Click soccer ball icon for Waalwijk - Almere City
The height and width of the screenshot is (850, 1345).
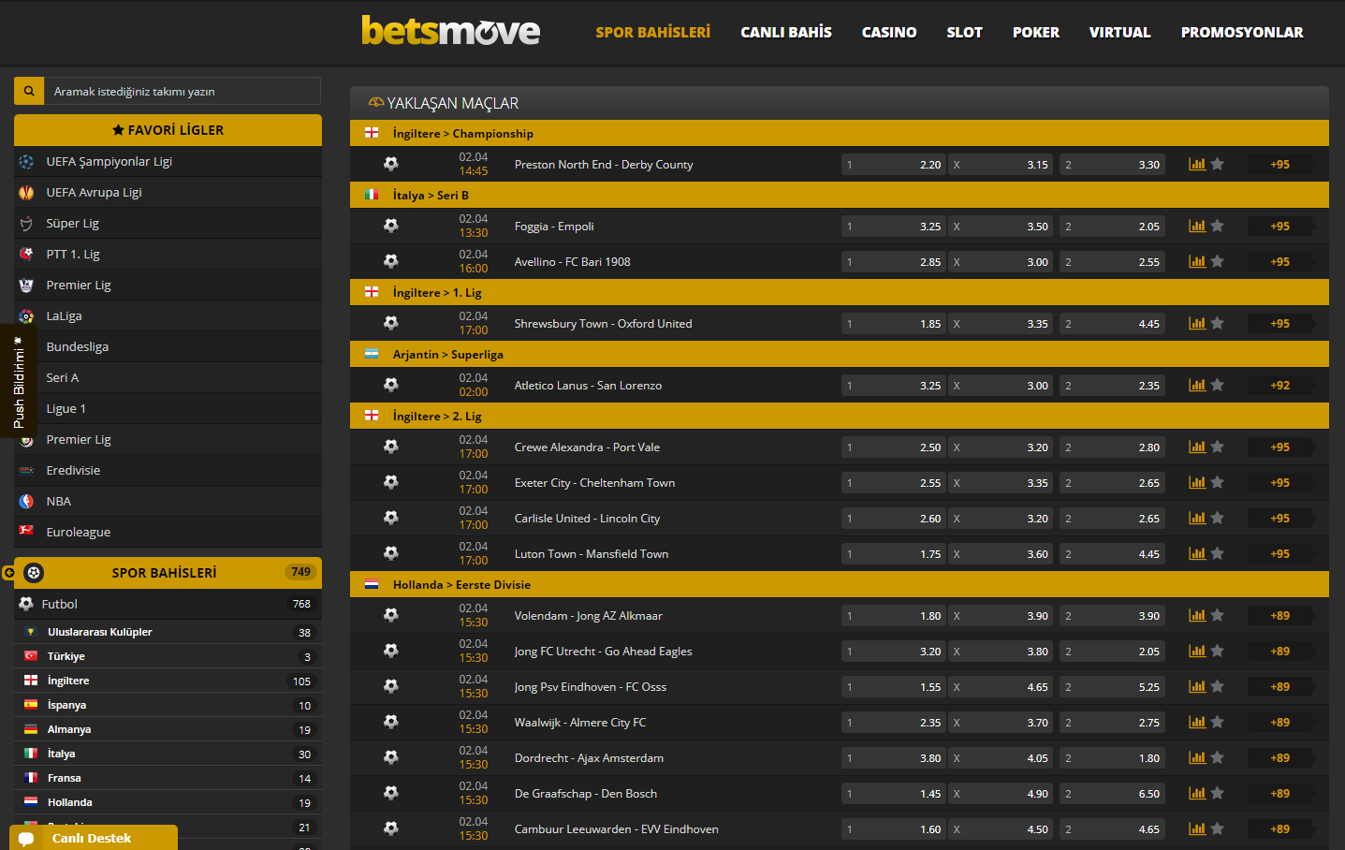point(391,722)
